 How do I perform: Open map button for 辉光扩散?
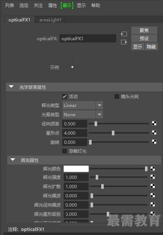[x=153, y=186]
